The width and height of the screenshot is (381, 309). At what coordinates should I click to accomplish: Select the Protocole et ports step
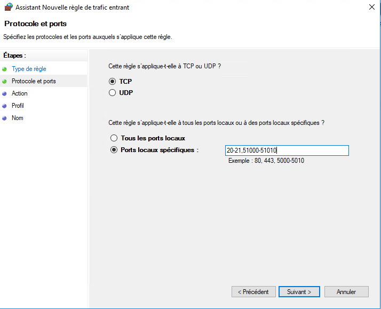coord(34,81)
